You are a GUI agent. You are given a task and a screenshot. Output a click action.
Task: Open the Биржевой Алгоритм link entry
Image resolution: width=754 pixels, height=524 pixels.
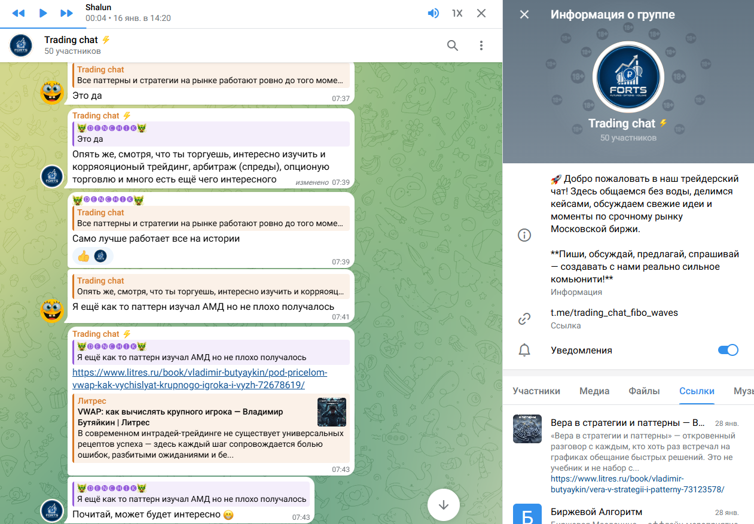click(628, 513)
